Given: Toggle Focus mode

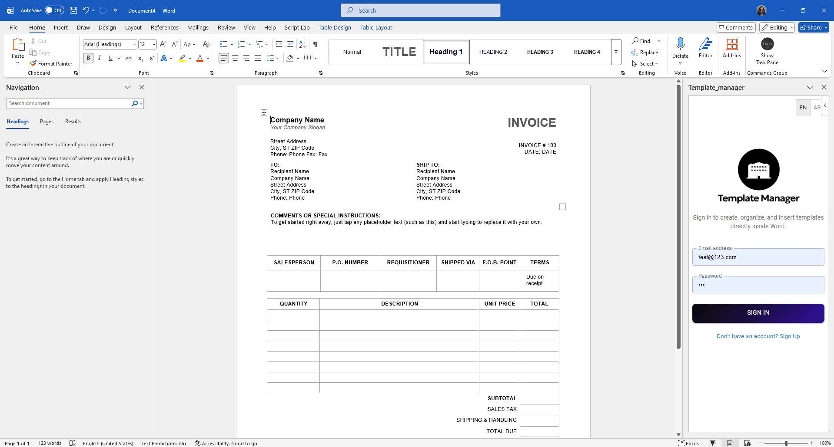Looking at the screenshot, I should tap(688, 443).
